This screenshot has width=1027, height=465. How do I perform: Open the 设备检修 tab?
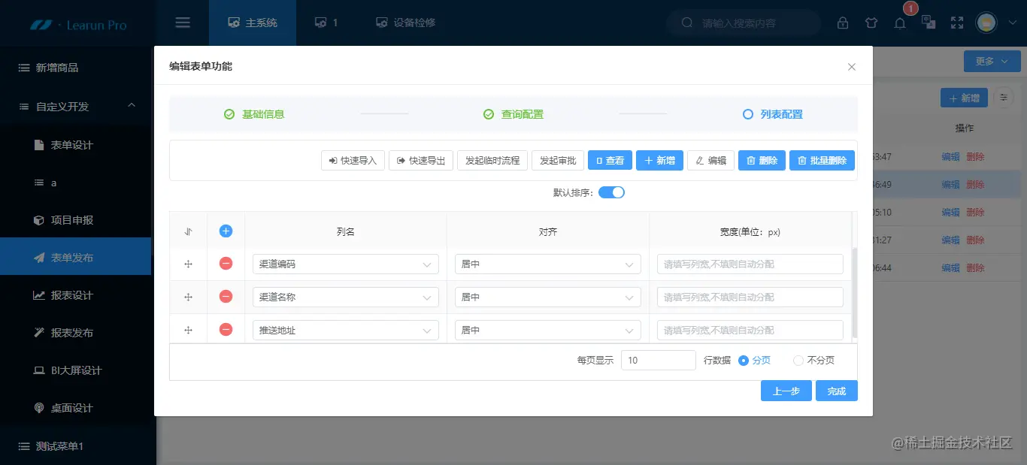404,22
